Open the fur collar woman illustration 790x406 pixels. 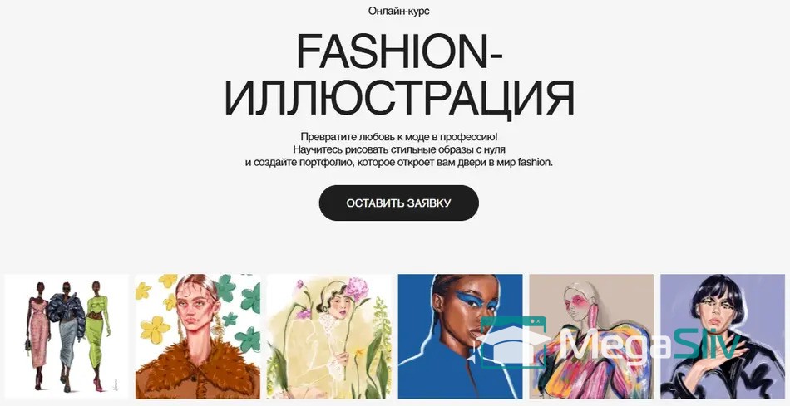tap(198, 336)
